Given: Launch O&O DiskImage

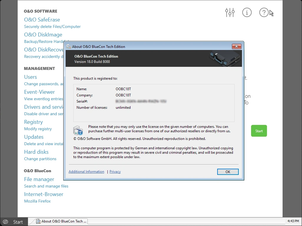Looking at the screenshot, I should pyautogui.click(x=43, y=35).
